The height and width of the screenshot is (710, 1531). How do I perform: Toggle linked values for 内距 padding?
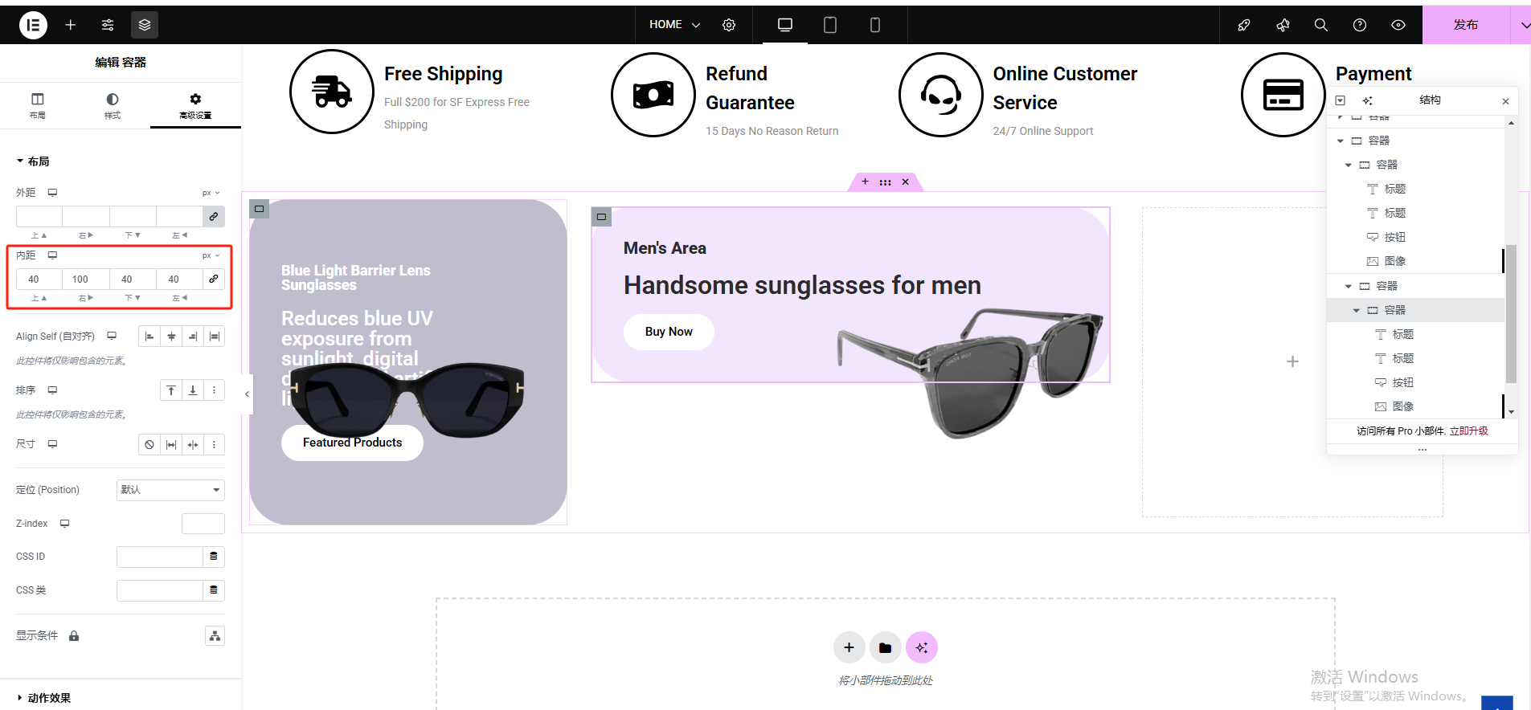point(214,279)
